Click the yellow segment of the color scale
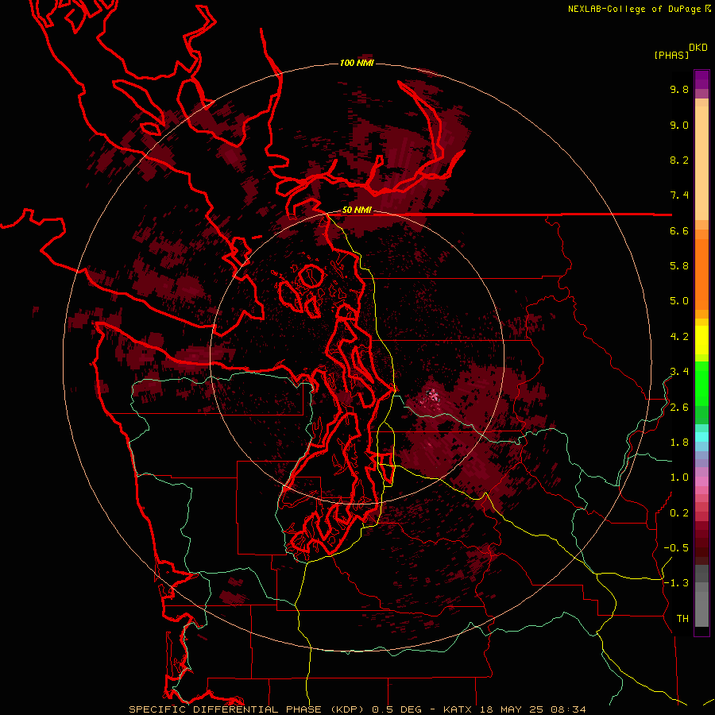The width and height of the screenshot is (715, 715). pyautogui.click(x=701, y=340)
